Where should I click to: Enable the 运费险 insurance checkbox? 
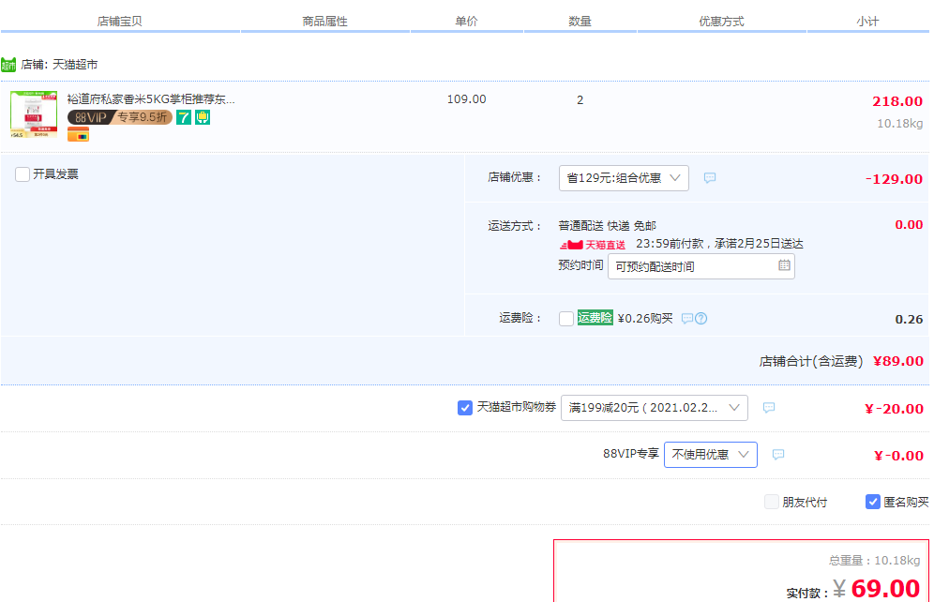point(566,319)
